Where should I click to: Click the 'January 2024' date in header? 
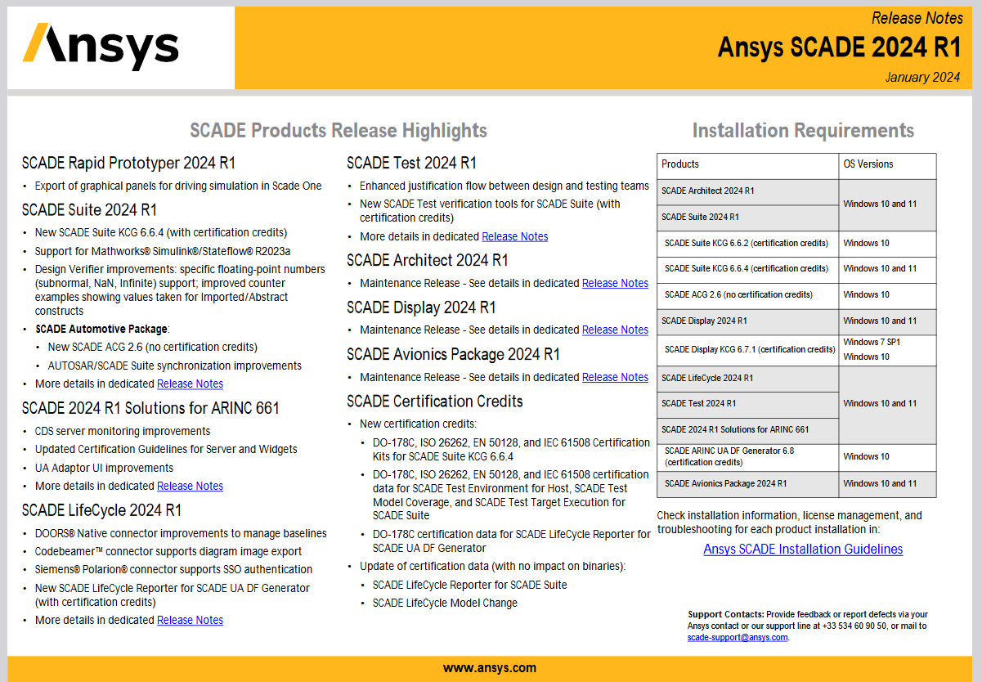pos(922,78)
